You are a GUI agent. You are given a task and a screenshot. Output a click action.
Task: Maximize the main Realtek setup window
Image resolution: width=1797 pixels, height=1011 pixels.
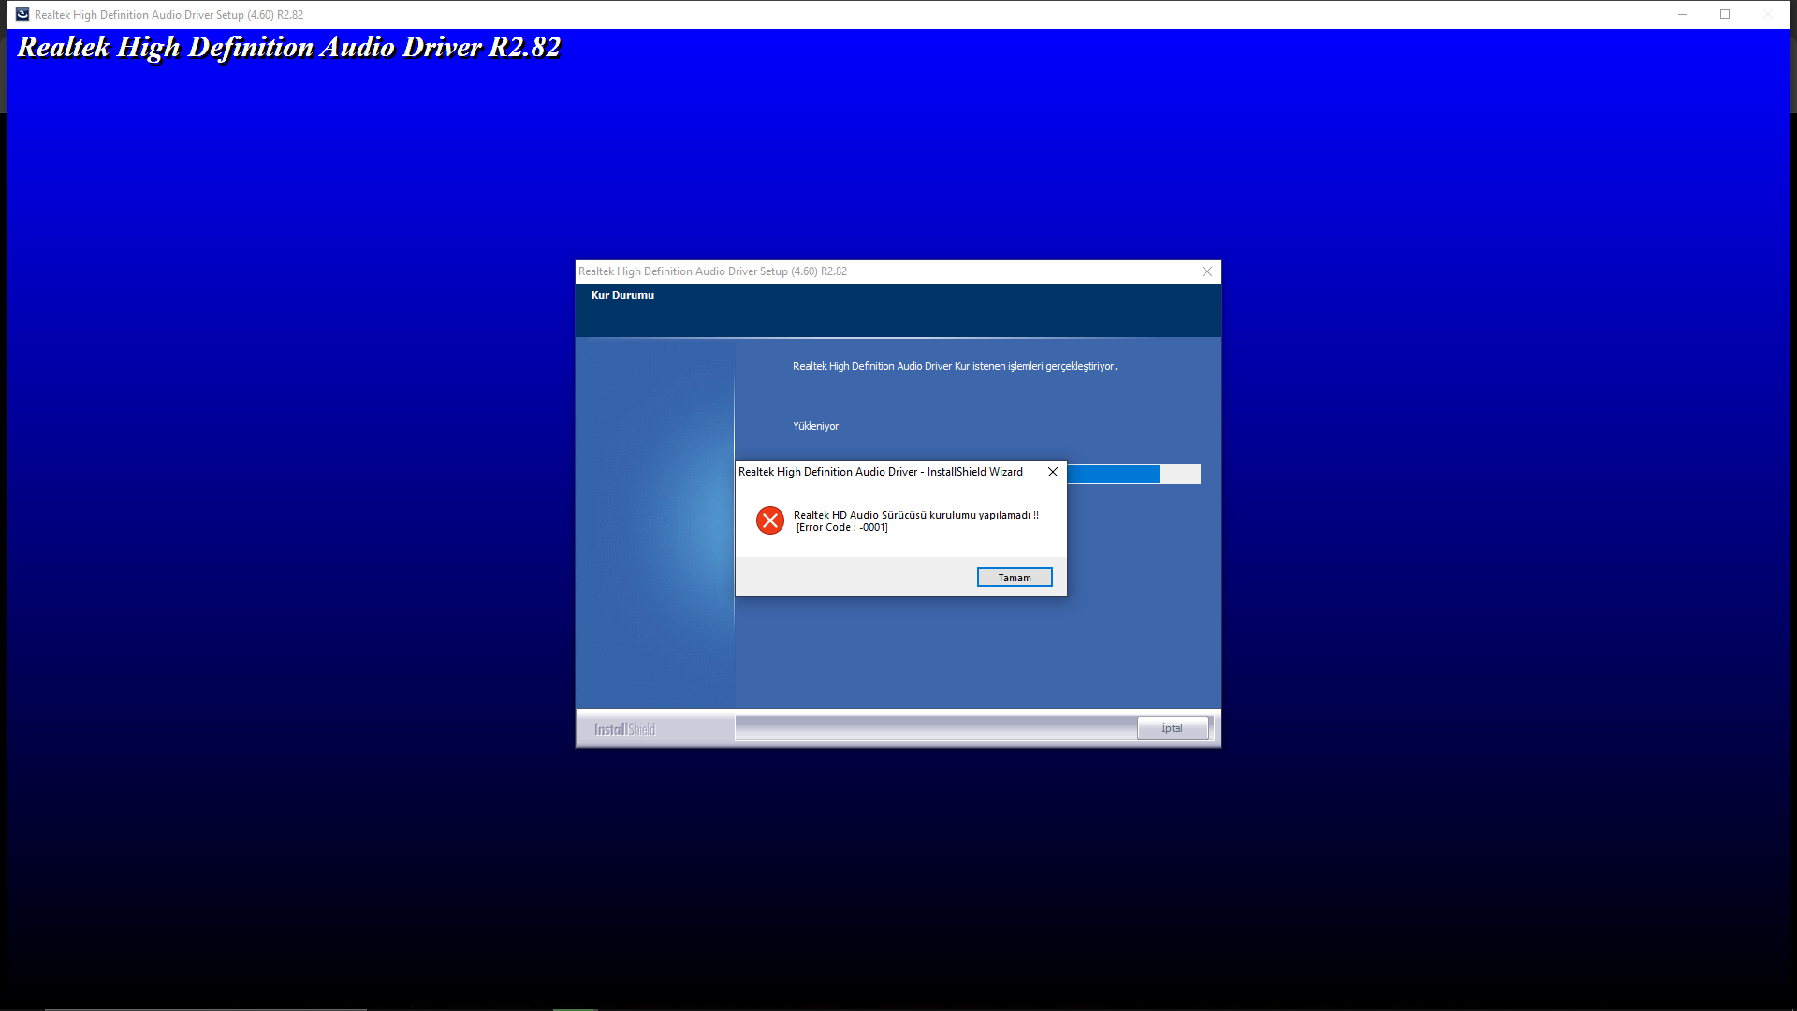pyautogui.click(x=1724, y=14)
